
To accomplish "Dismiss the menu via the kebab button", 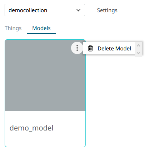I will (77, 48).
